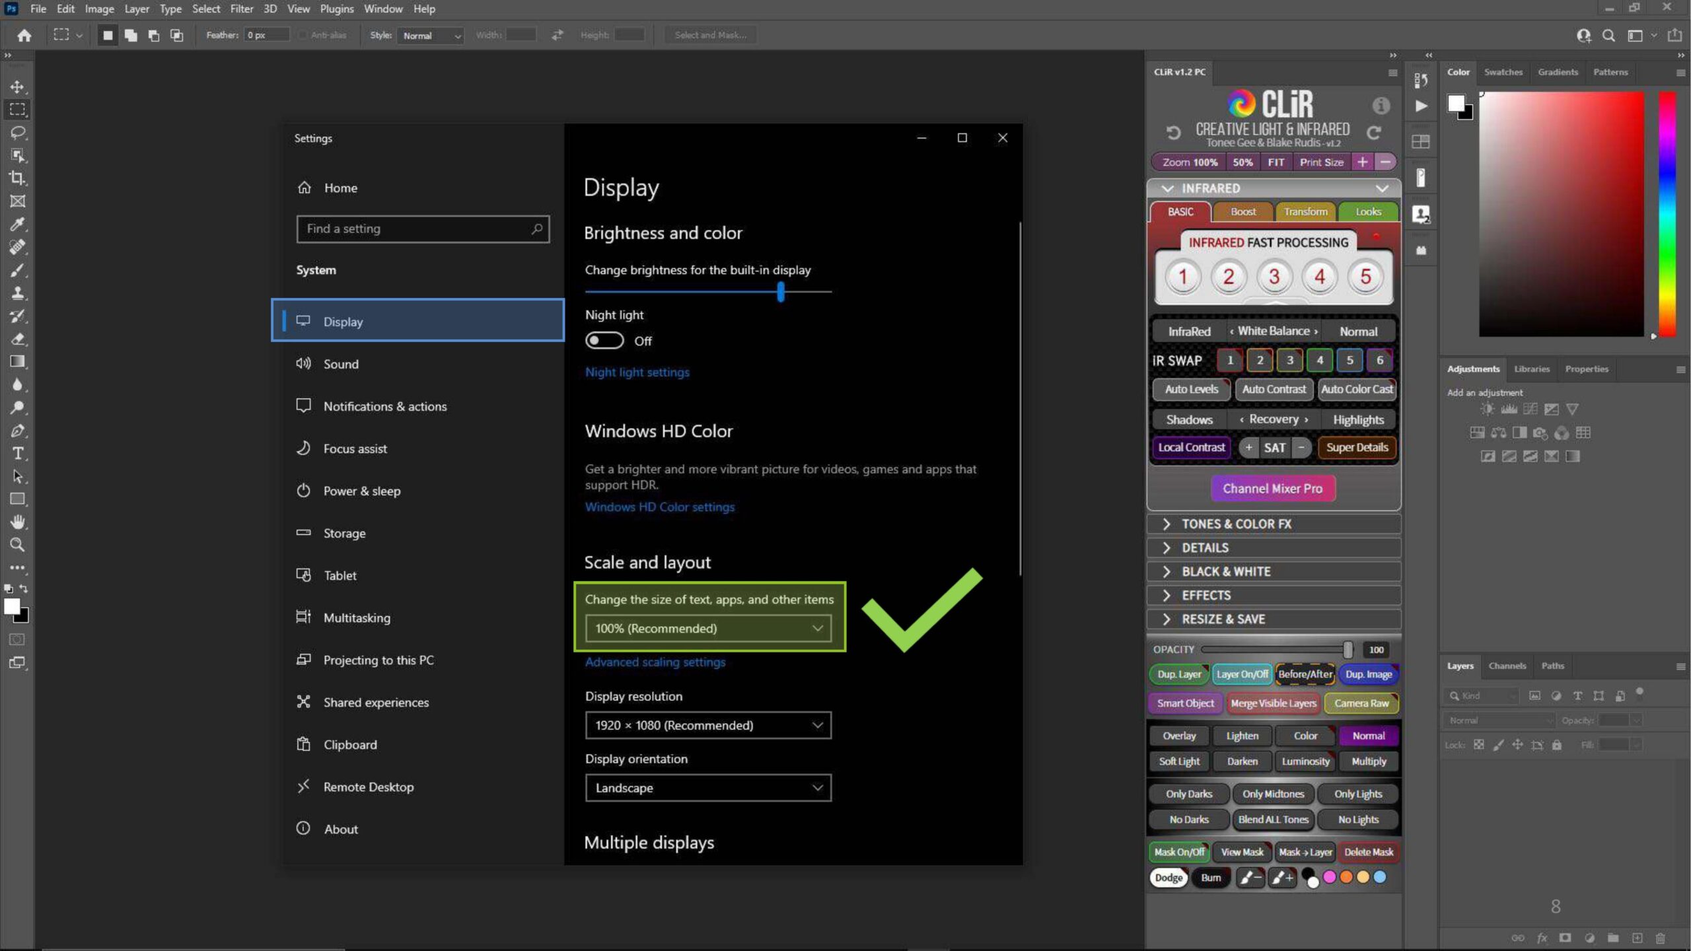This screenshot has height=951, width=1691.
Task: Toggle Night light switch
Action: tap(604, 341)
